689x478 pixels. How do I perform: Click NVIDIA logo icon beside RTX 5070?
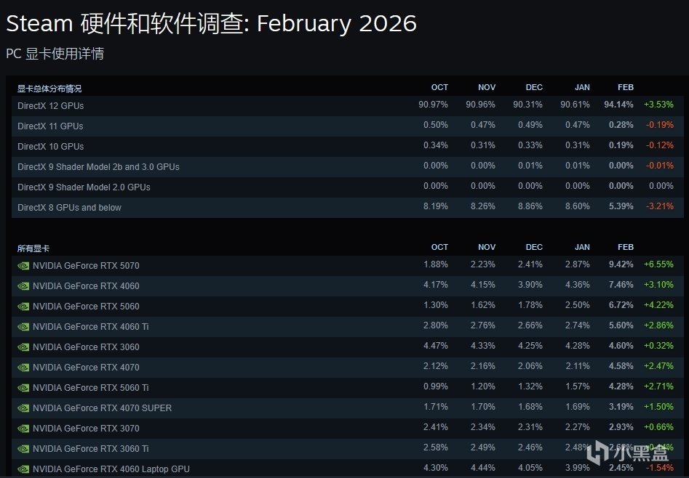pyautogui.click(x=23, y=266)
